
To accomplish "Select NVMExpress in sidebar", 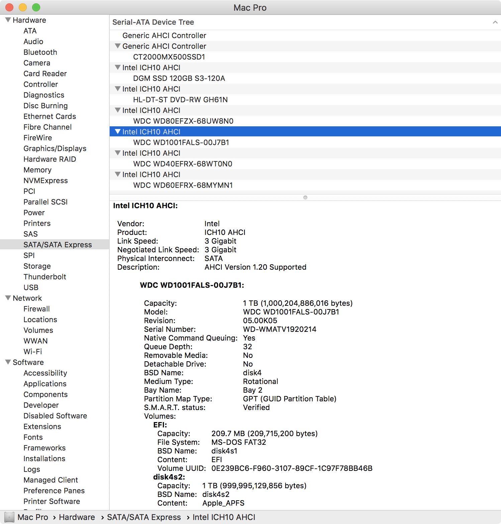I will coord(46,180).
